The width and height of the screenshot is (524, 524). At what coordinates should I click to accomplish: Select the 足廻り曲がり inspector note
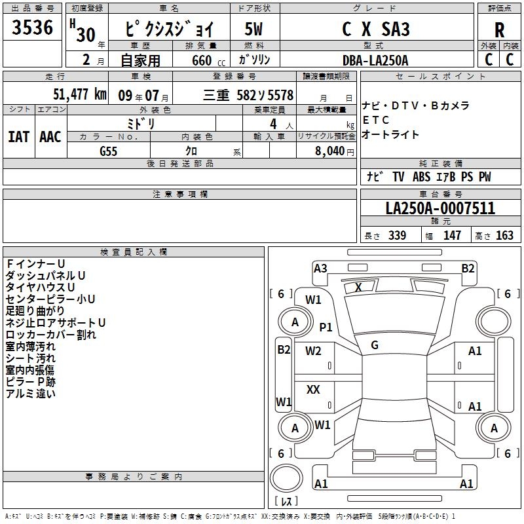[x=35, y=310]
